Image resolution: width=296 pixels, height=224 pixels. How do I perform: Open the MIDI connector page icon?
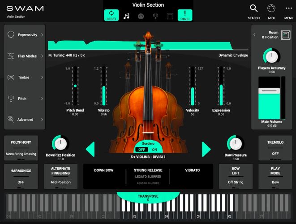click(x=141, y=17)
